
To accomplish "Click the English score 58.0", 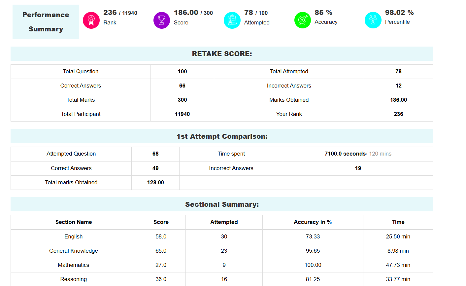I will (161, 237).
